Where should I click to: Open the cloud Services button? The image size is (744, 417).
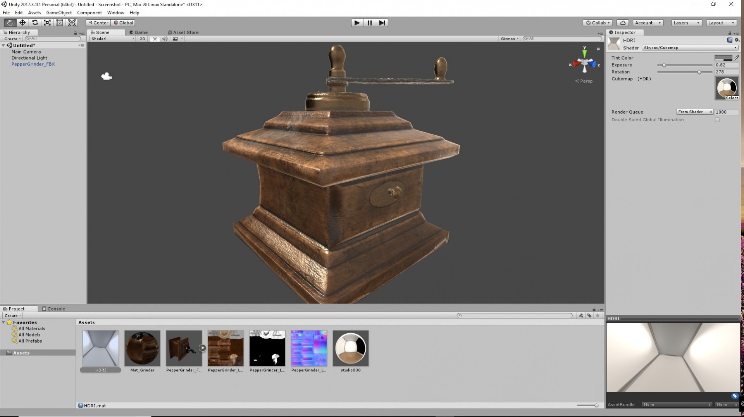coord(622,23)
